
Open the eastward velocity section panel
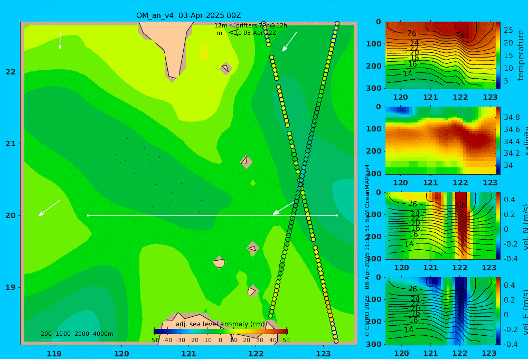441,311
